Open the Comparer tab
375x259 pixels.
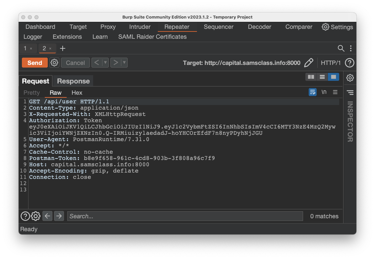(x=299, y=27)
